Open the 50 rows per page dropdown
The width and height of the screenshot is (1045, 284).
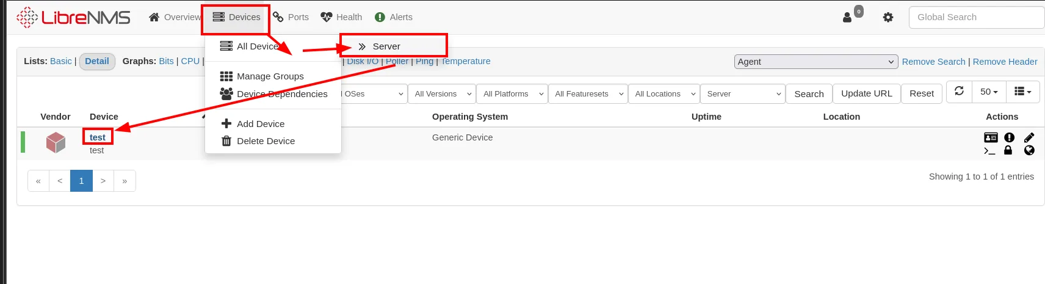click(989, 92)
